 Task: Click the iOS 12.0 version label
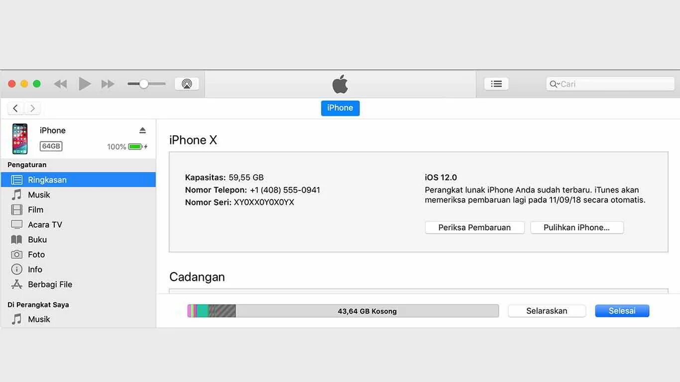(441, 178)
